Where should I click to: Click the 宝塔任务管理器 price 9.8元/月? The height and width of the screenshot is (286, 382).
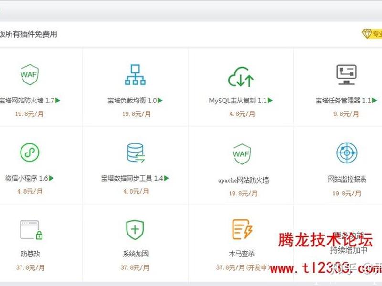click(x=346, y=114)
